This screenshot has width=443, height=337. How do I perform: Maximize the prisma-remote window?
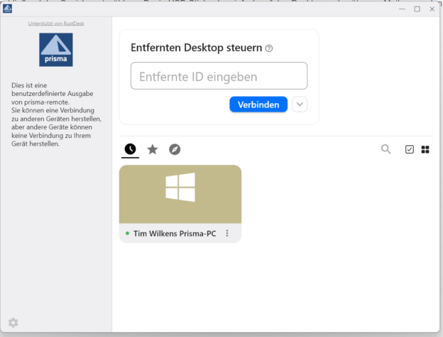[x=417, y=9]
